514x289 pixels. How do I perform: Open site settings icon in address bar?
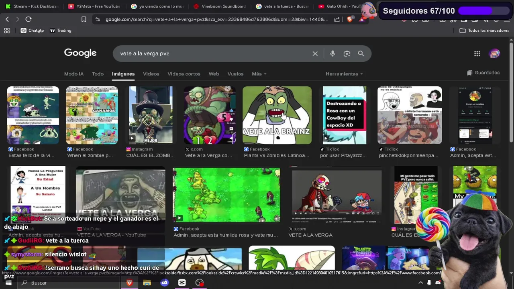98,19
